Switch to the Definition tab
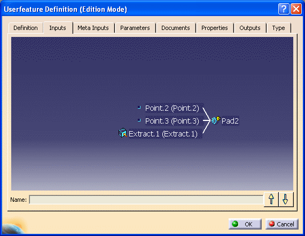 [x=26, y=28]
